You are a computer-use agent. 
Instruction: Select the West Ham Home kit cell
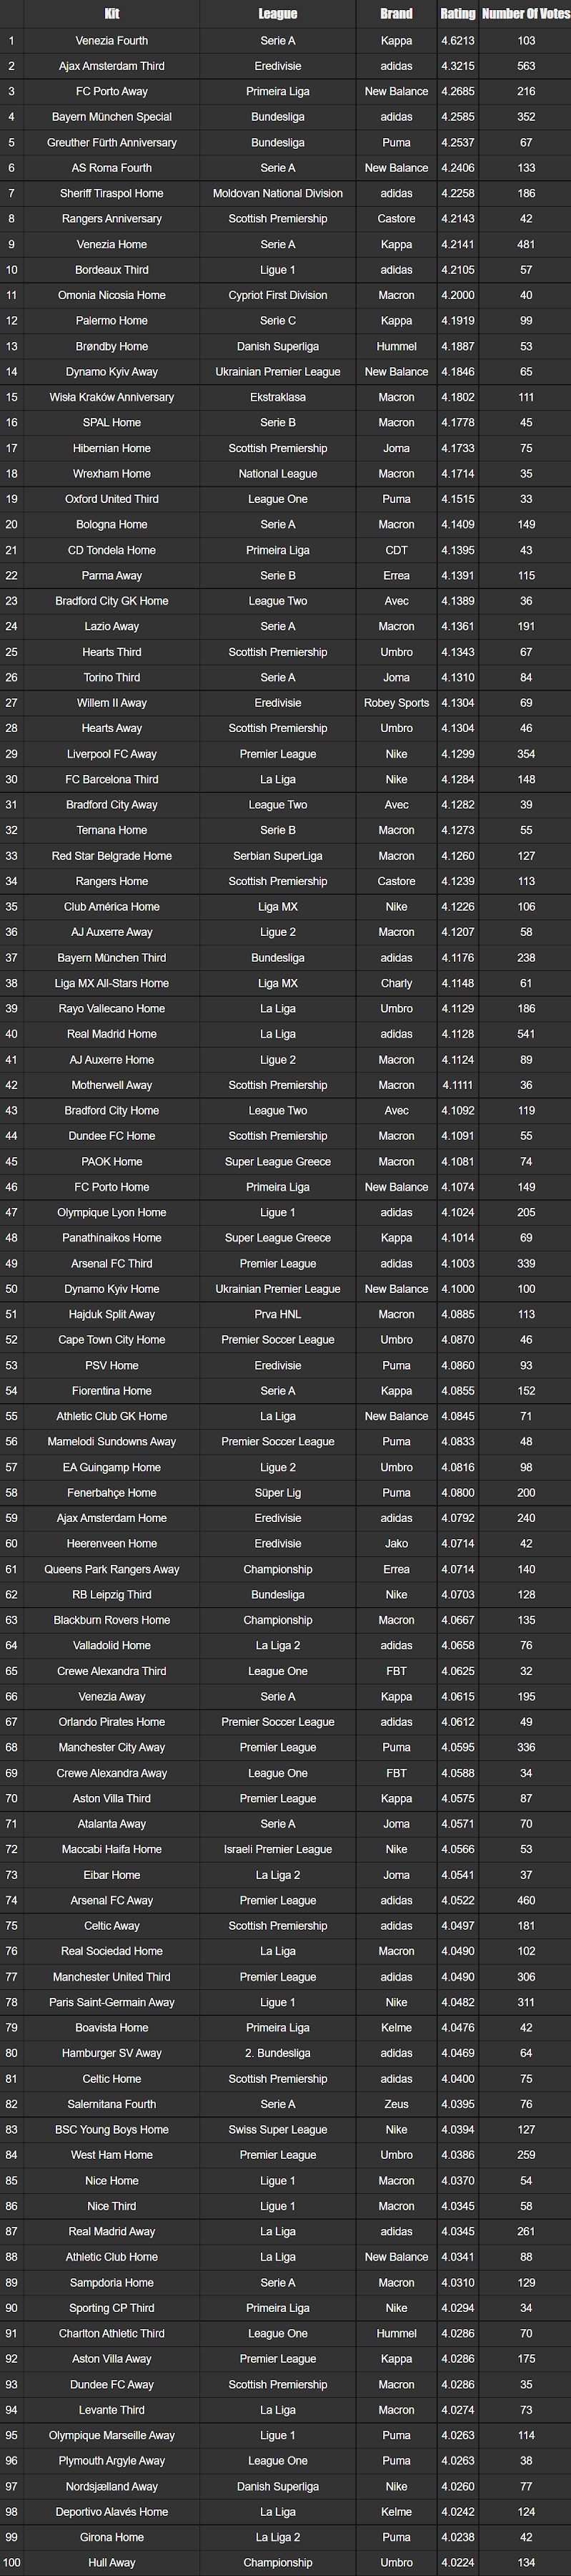coord(111,2155)
